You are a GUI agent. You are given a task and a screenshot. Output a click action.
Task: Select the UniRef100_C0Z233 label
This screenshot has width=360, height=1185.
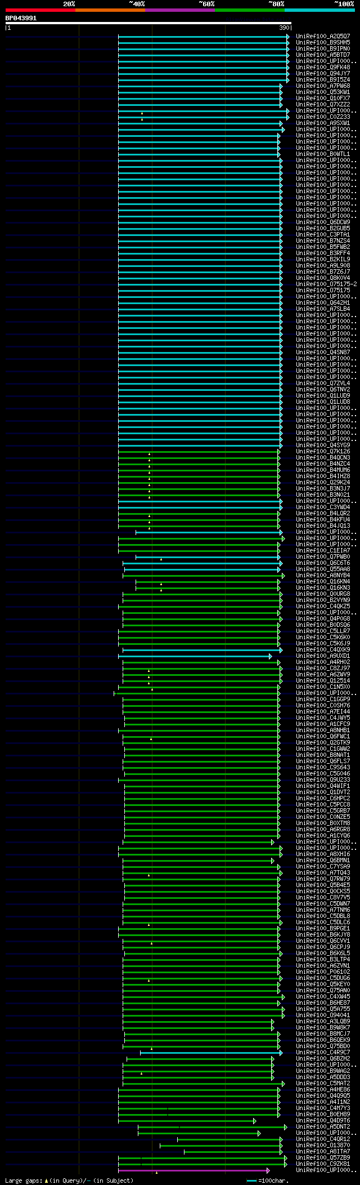323,117
